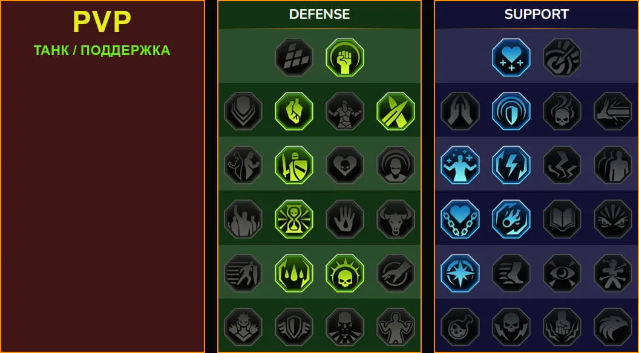Pick the three droplets mastery icon

[294, 273]
